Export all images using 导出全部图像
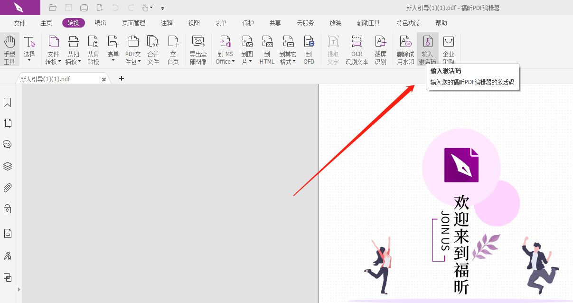Screen dimensions: 573x303 coord(198,49)
